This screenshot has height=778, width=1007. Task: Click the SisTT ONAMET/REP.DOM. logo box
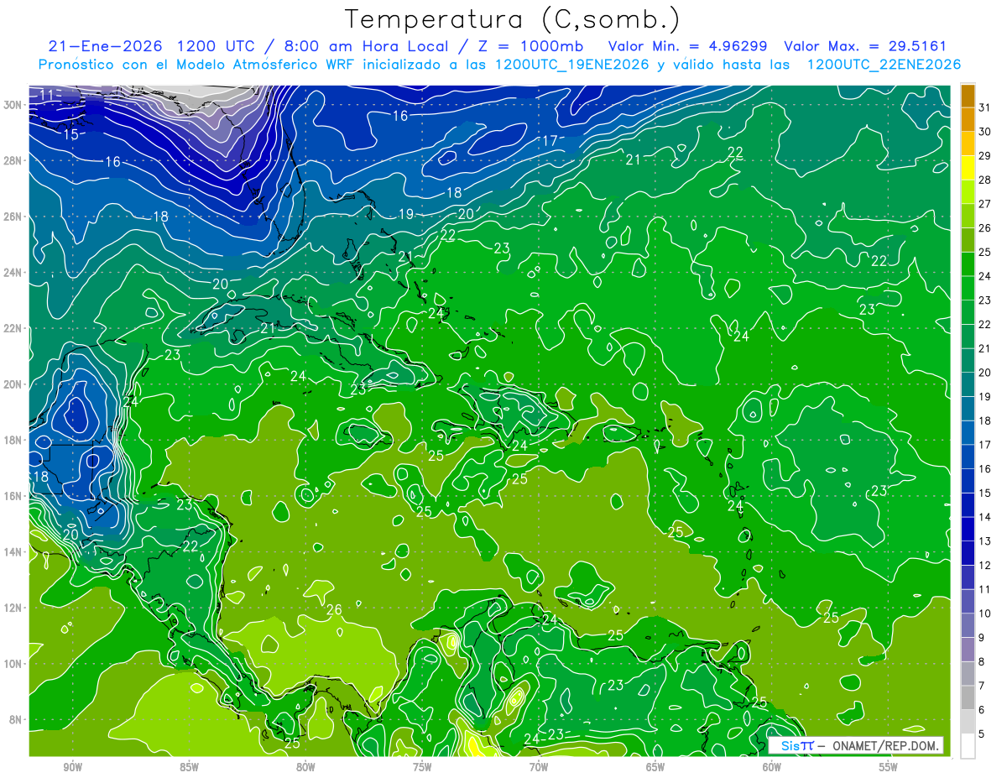(856, 744)
